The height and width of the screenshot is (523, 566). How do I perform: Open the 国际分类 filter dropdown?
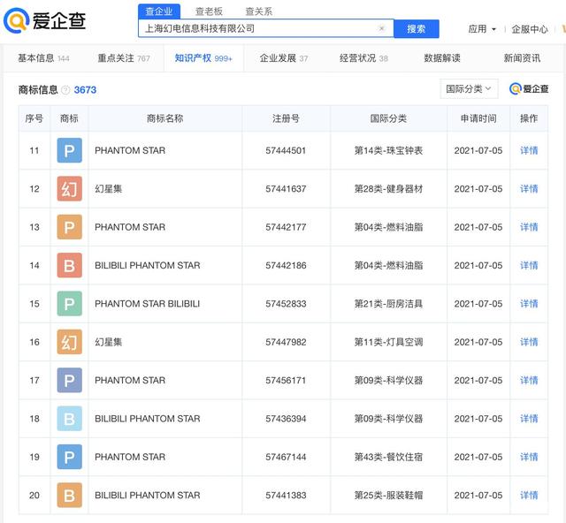(x=469, y=88)
